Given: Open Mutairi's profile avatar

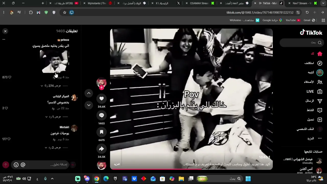Looking at the screenshot, I should (74, 128).
